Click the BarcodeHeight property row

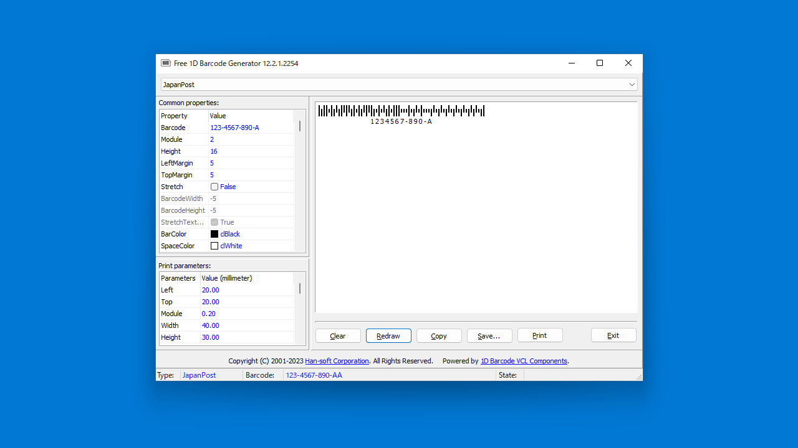click(227, 210)
